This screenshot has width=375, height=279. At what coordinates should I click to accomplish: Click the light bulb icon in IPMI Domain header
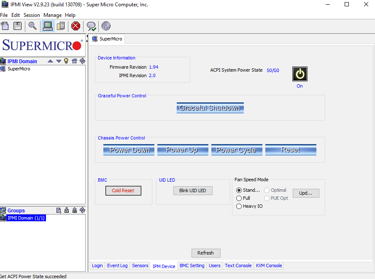[x=66, y=61]
